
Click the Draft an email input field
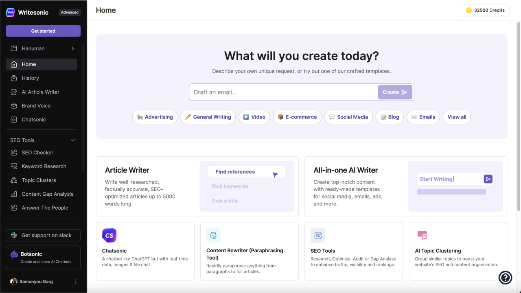(284, 92)
